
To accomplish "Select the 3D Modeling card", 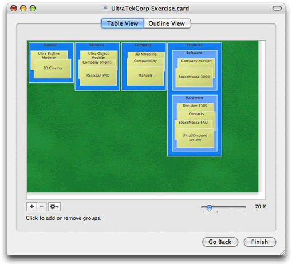I will (146, 54).
